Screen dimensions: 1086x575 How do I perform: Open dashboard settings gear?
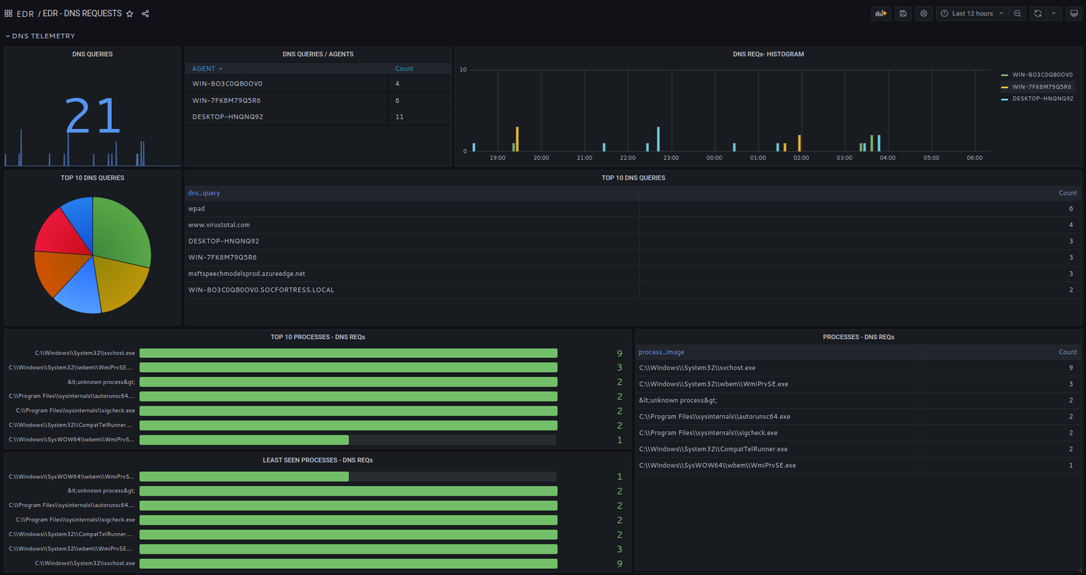tap(924, 14)
